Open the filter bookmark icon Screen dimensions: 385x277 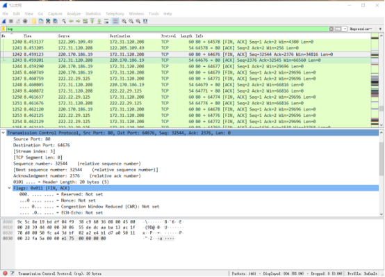pyautogui.click(x=3, y=29)
